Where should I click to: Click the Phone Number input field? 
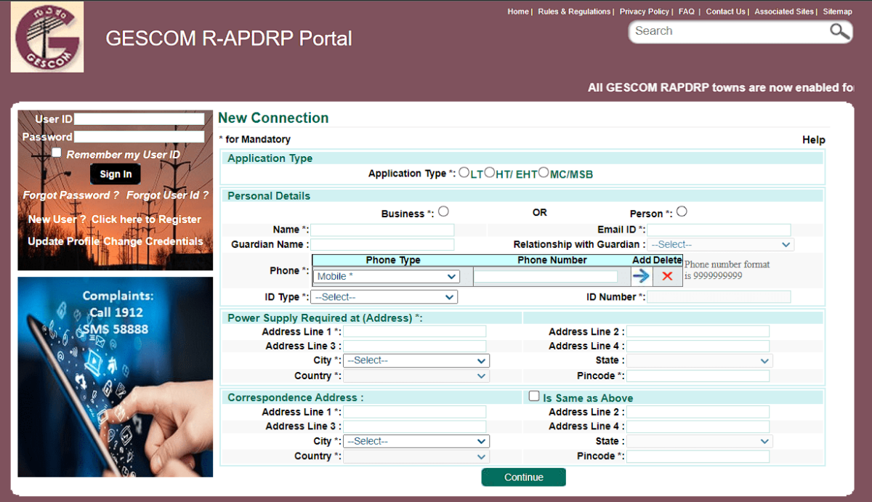pyautogui.click(x=546, y=277)
